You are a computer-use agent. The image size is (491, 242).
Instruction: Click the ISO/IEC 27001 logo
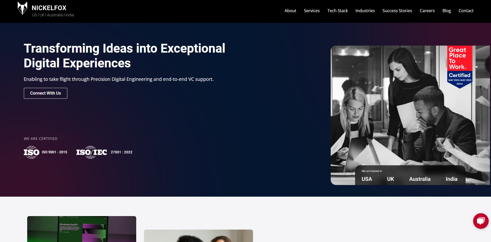[91, 152]
